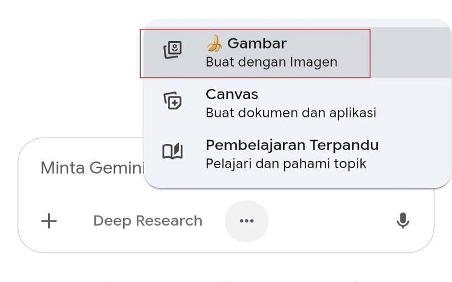The image size is (452, 282).
Task: Open the Canvas option label
Action: (232, 94)
